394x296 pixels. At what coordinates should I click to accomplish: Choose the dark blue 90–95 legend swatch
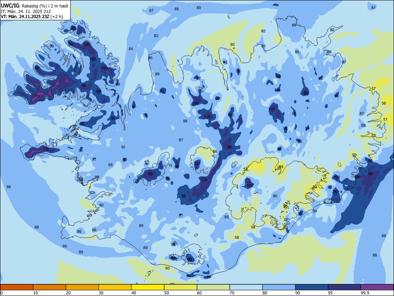(312, 287)
